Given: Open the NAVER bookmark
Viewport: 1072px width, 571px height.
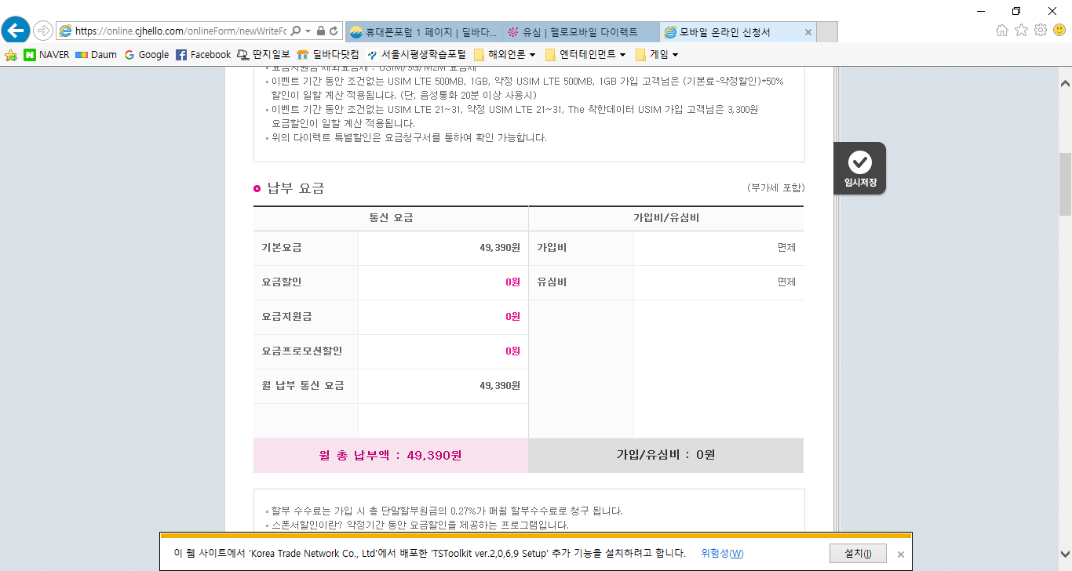Looking at the screenshot, I should click(46, 55).
